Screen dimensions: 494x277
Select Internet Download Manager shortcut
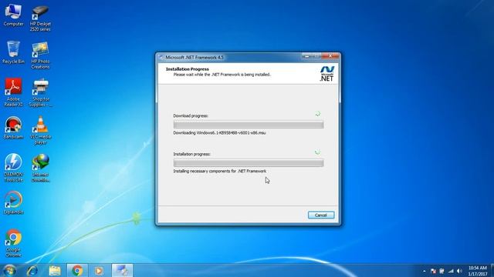(x=40, y=168)
